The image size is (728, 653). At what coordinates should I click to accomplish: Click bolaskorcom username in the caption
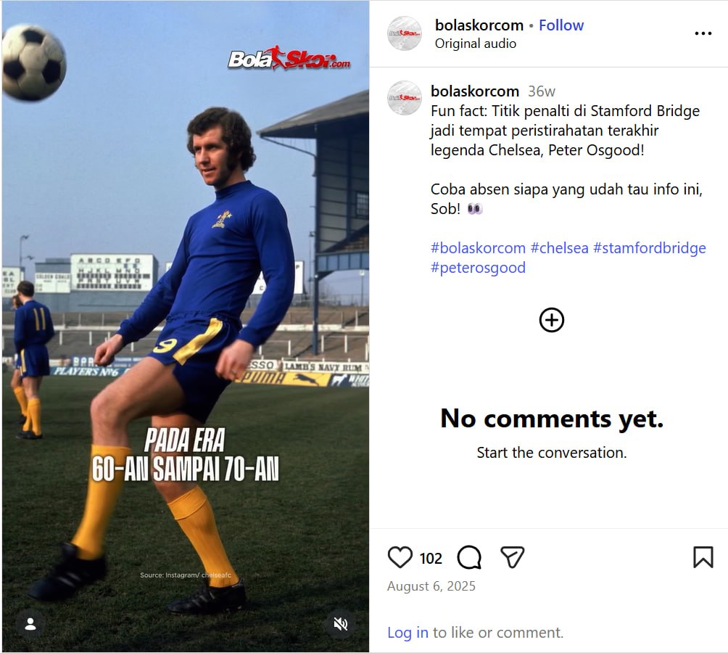[x=474, y=91]
